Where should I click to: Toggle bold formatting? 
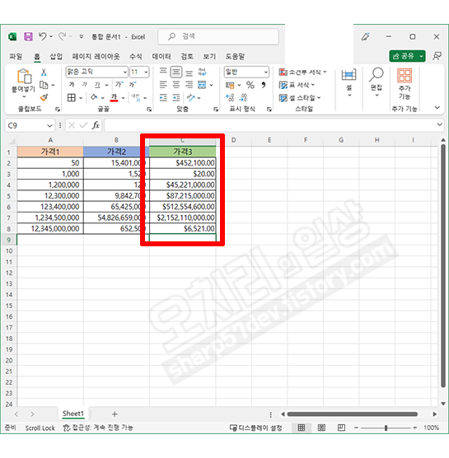[x=72, y=85]
